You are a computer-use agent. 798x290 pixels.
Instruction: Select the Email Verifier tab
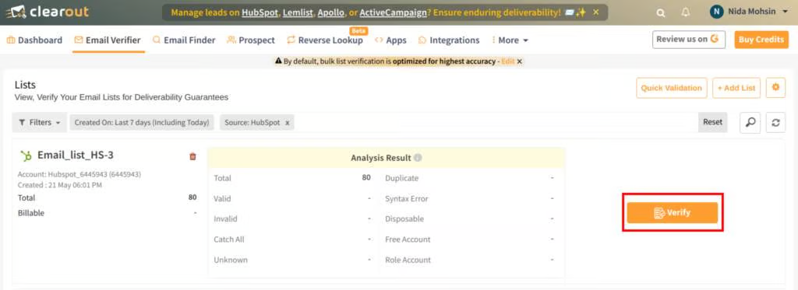tap(108, 40)
